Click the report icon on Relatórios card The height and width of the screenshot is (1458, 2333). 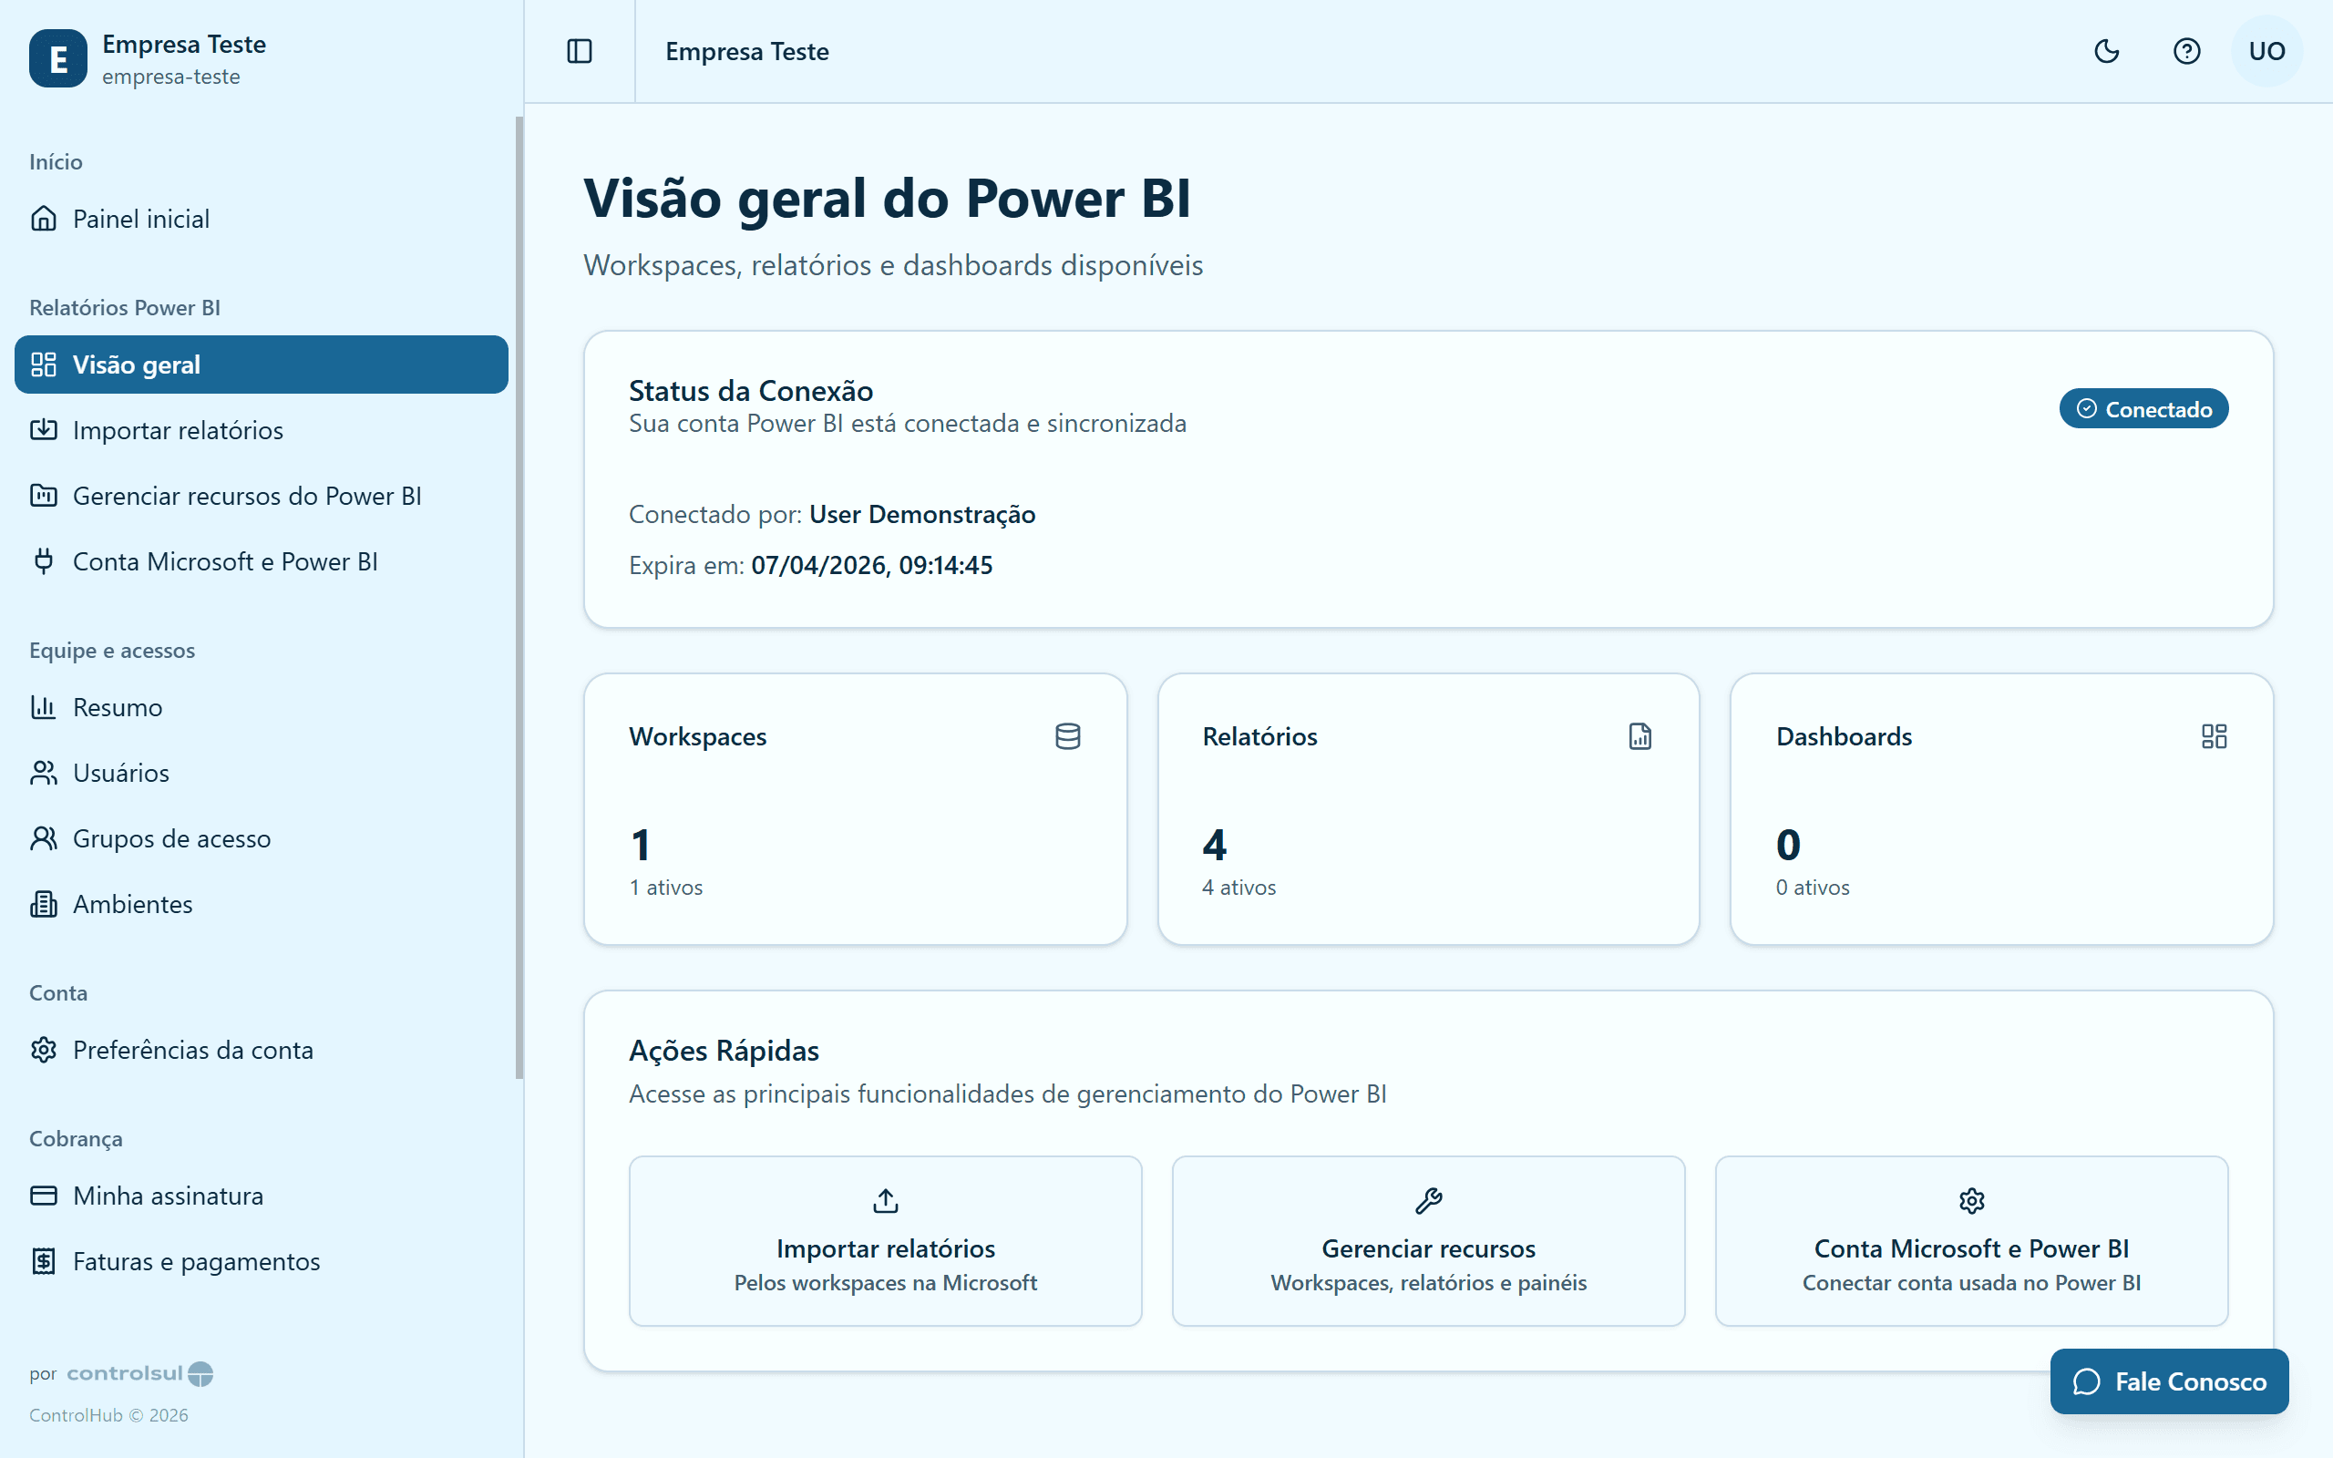pos(1639,735)
